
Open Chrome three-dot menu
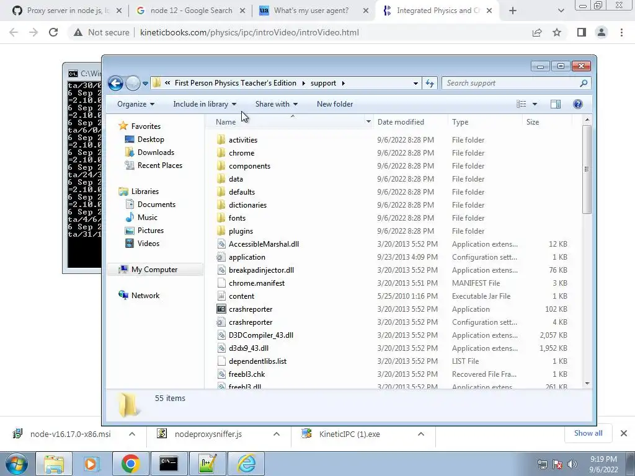tap(621, 32)
